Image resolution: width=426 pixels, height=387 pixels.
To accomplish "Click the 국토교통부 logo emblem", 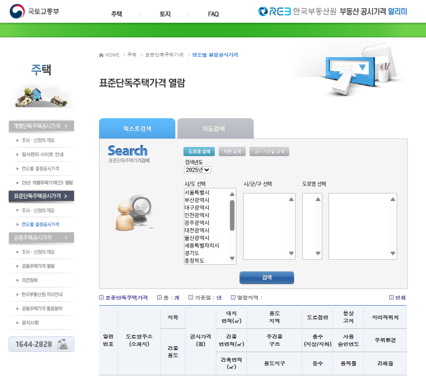I will (17, 12).
